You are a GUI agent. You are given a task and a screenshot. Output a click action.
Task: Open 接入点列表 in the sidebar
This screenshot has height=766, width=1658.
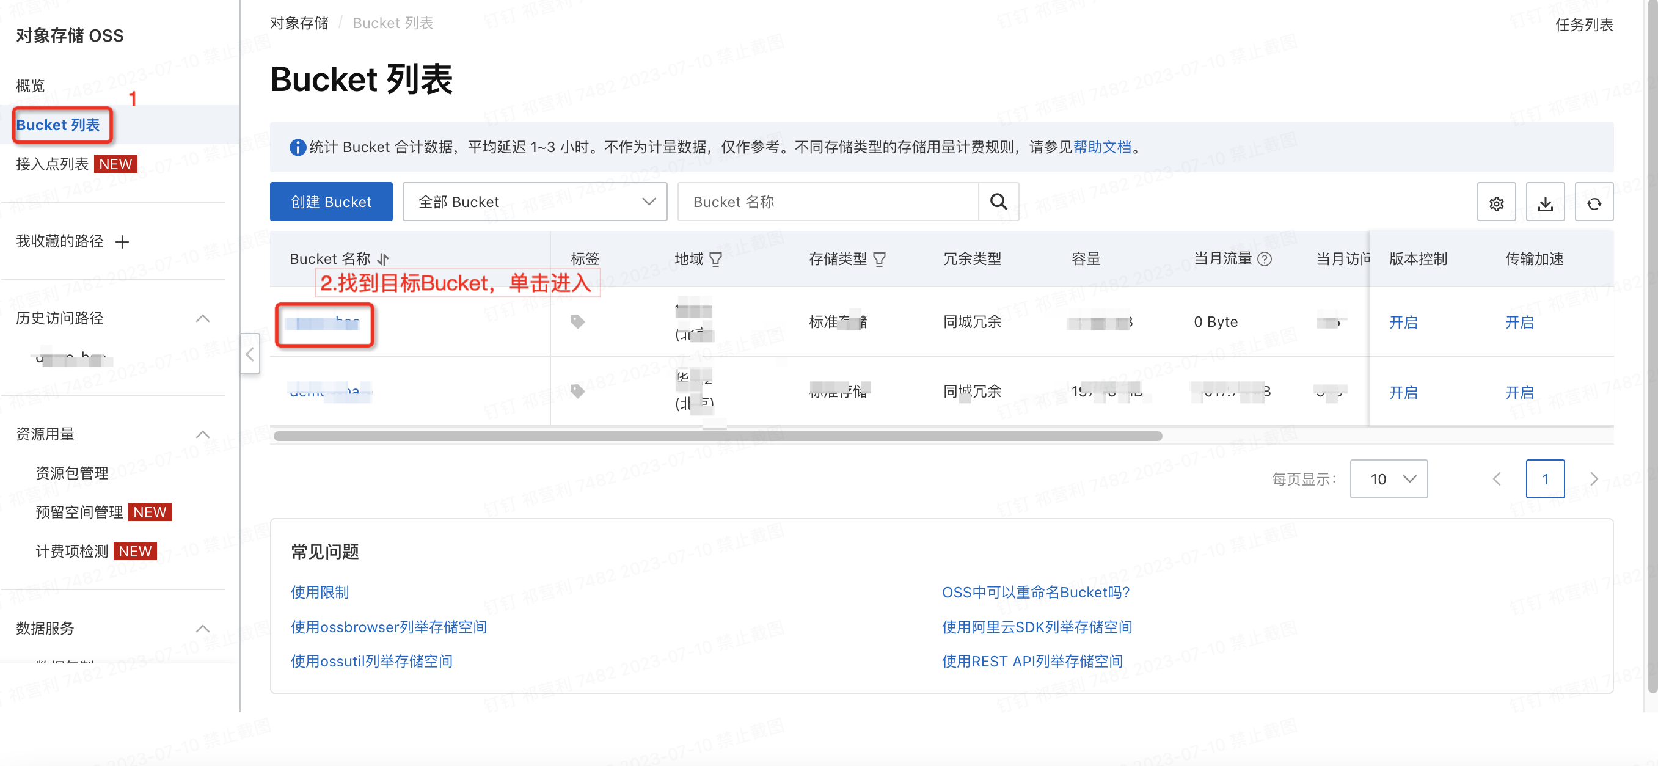coord(52,164)
